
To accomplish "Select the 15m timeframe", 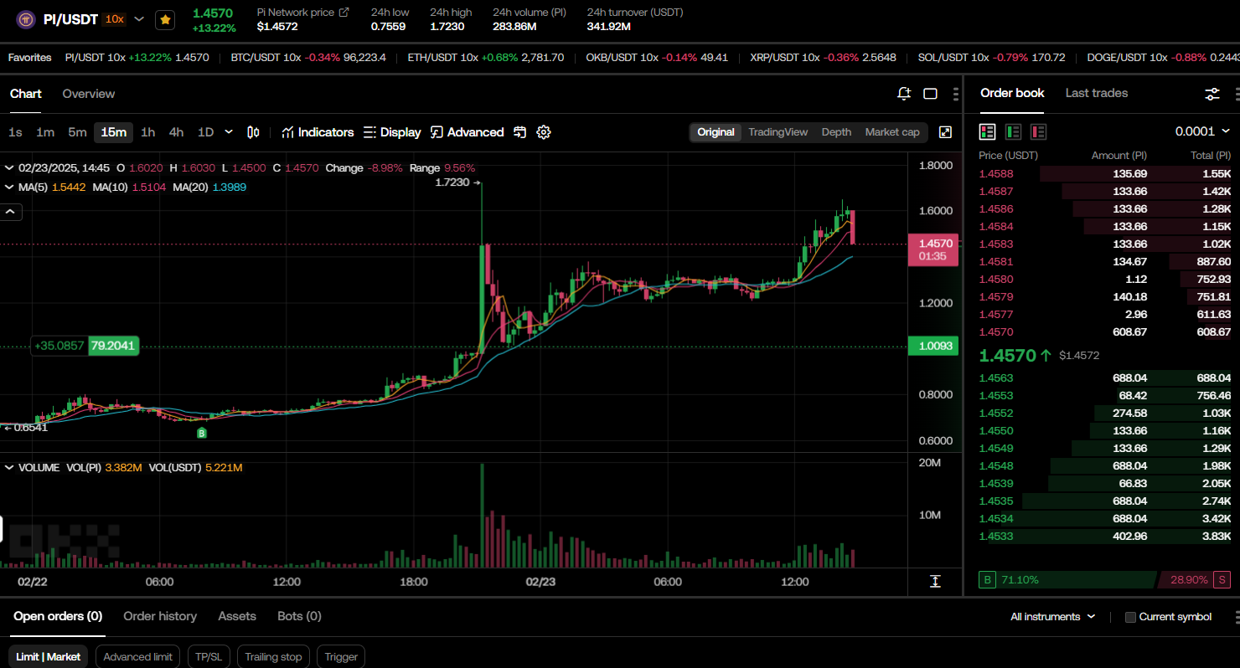I will pyautogui.click(x=114, y=132).
